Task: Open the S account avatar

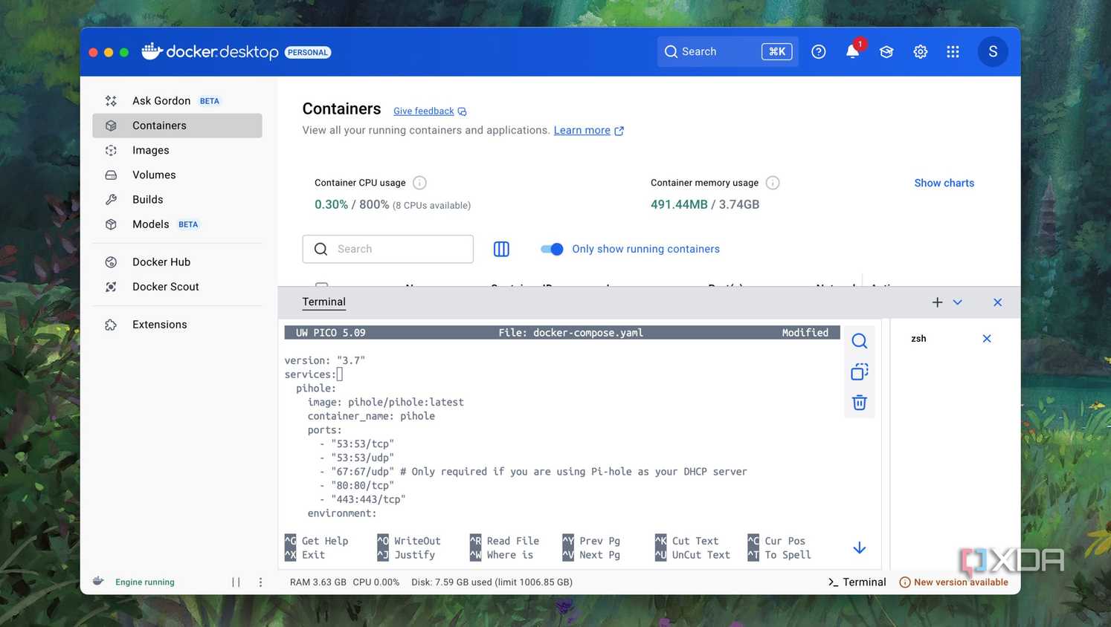Action: (993, 51)
